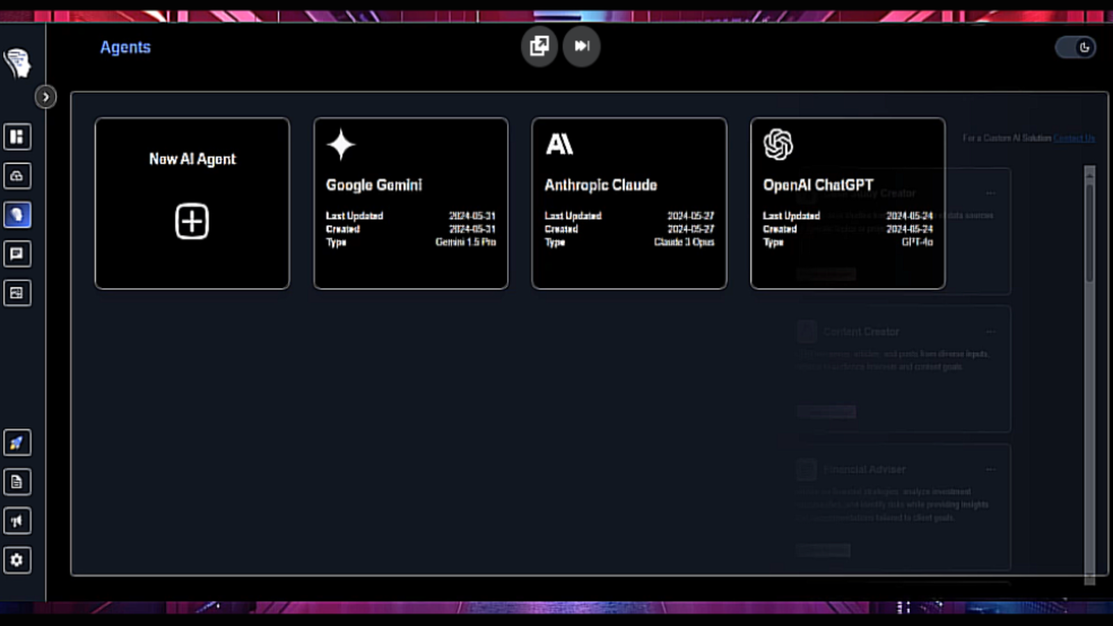Open the chat message icon in sidebar
Viewport: 1113px width, 626px height.
click(x=17, y=254)
